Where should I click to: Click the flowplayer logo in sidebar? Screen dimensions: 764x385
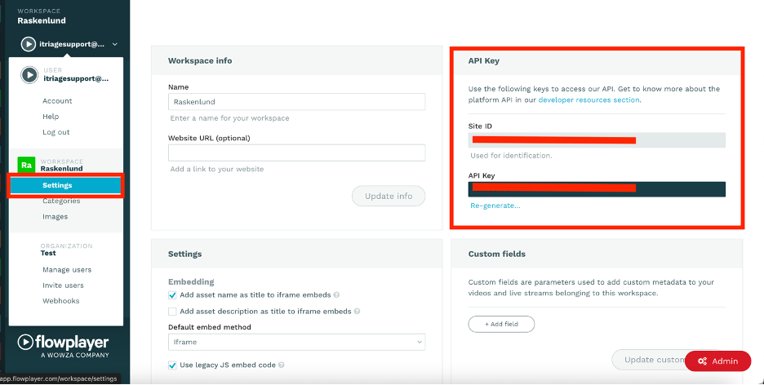63,346
